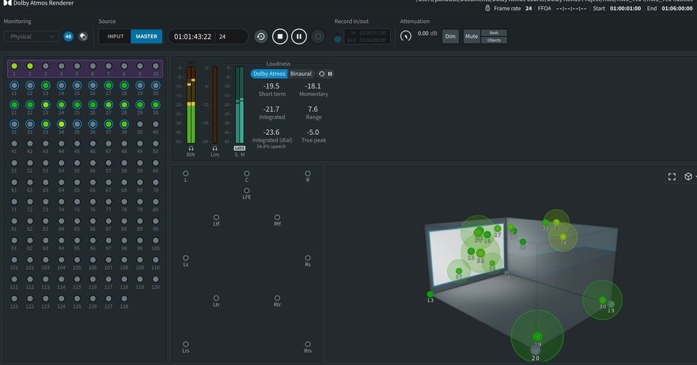The height and width of the screenshot is (365, 697).
Task: Click the Lrs speaker in the layout
Action: tap(186, 344)
